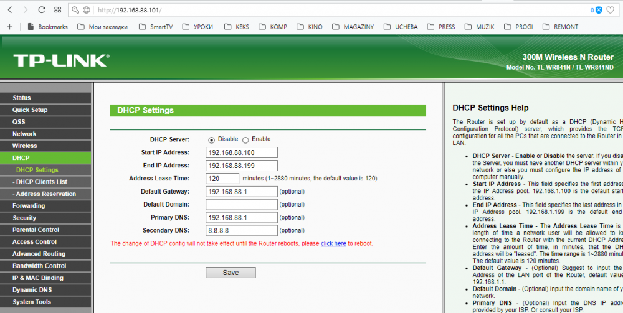The height and width of the screenshot is (313, 623).
Task: Click the Default Gateway field
Action: pos(242,192)
